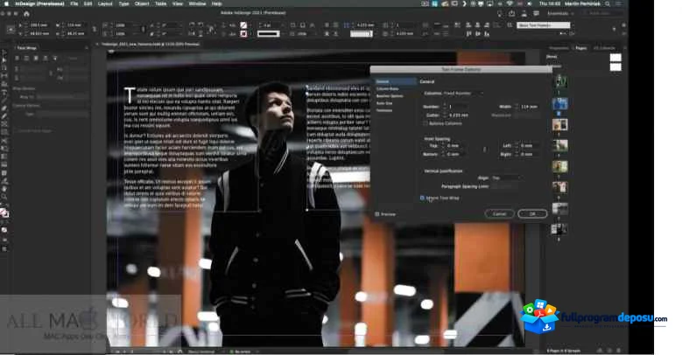Open the stroke style preview dropdown

tap(269, 33)
